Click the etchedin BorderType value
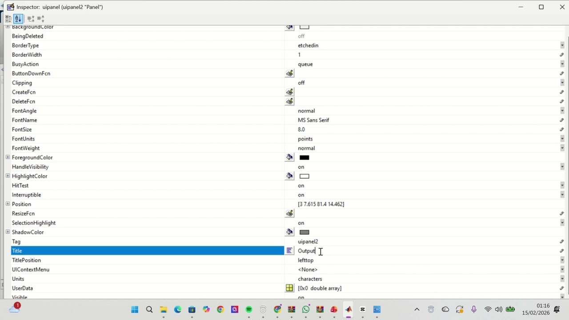Image resolution: width=569 pixels, height=320 pixels. click(x=308, y=45)
